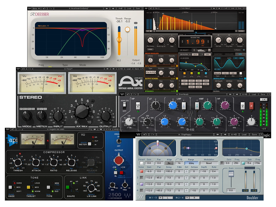The width and height of the screenshot is (276, 207).
Task: Undo in the G-EQ OverHeads toolbar
Action: pyautogui.click(x=128, y=94)
